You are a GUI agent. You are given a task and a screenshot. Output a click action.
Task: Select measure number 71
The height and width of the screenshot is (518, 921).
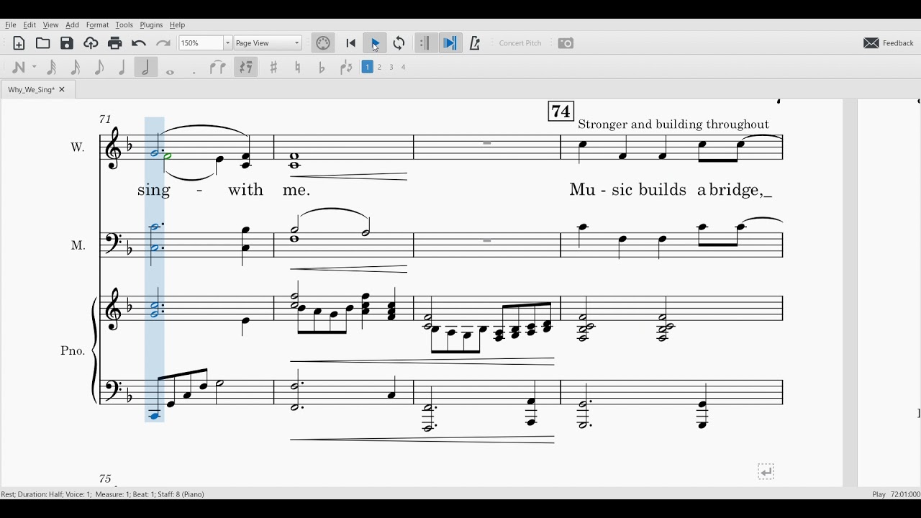(106, 119)
